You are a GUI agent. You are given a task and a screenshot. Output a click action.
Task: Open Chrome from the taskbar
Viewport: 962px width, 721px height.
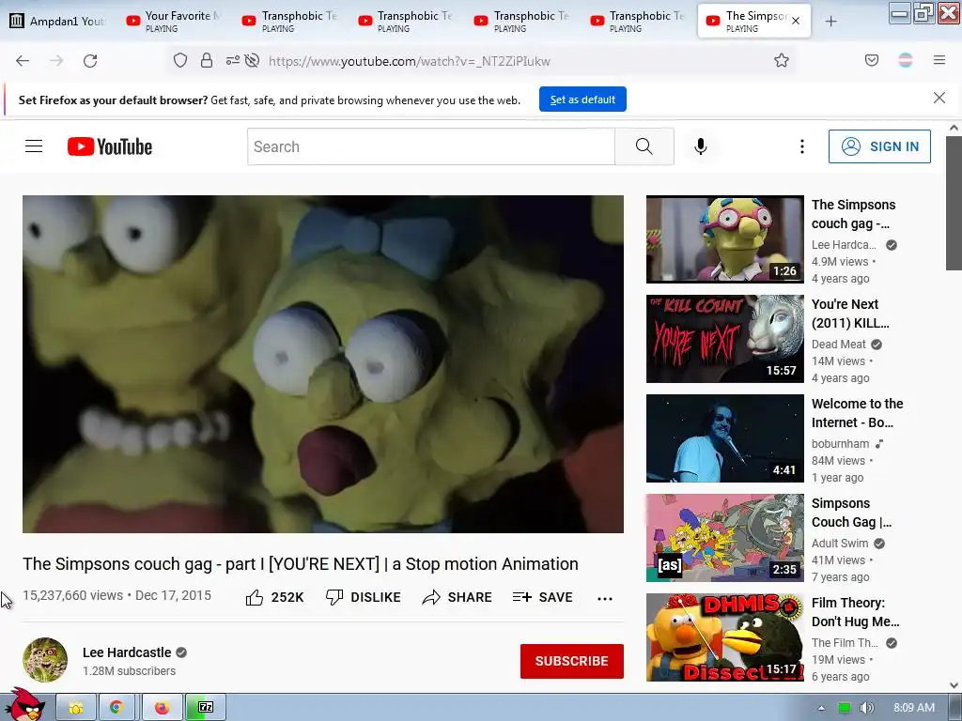tap(116, 708)
